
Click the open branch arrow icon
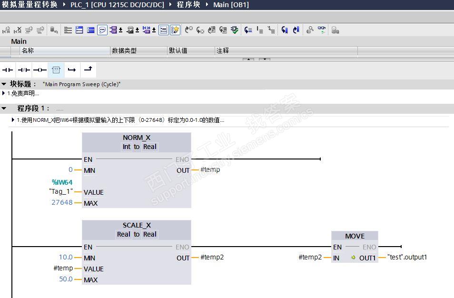click(72, 70)
